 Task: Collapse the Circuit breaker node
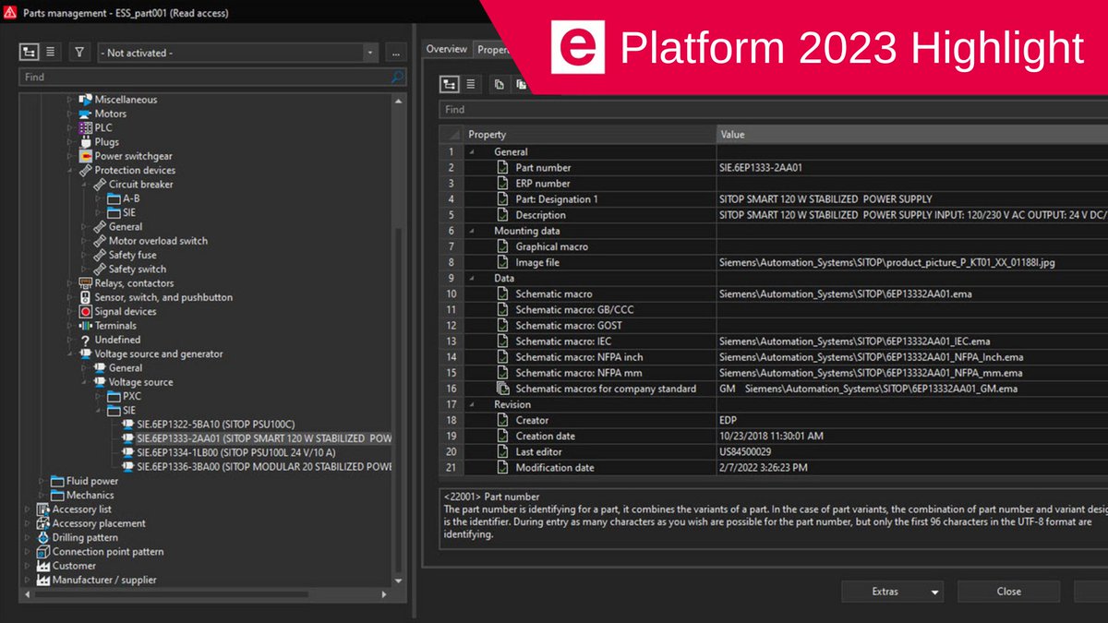[x=84, y=185]
